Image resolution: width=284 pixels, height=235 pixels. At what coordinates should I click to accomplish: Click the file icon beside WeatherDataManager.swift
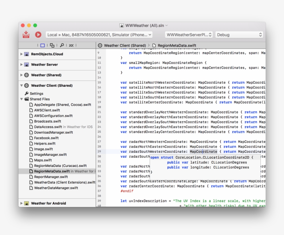coord(31,188)
